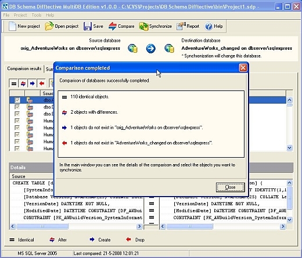
Task: Click the MS SQL Server 2005 status entry
Action: pos(37,253)
